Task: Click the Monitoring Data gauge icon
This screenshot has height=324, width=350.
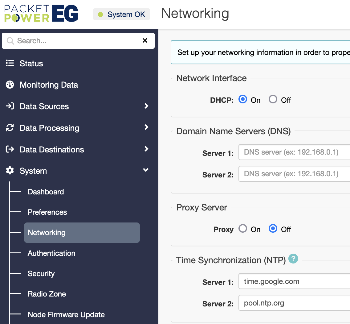Action: pyautogui.click(x=10, y=85)
